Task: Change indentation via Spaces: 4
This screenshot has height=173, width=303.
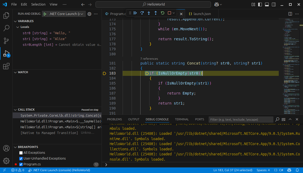Action: coord(263,170)
